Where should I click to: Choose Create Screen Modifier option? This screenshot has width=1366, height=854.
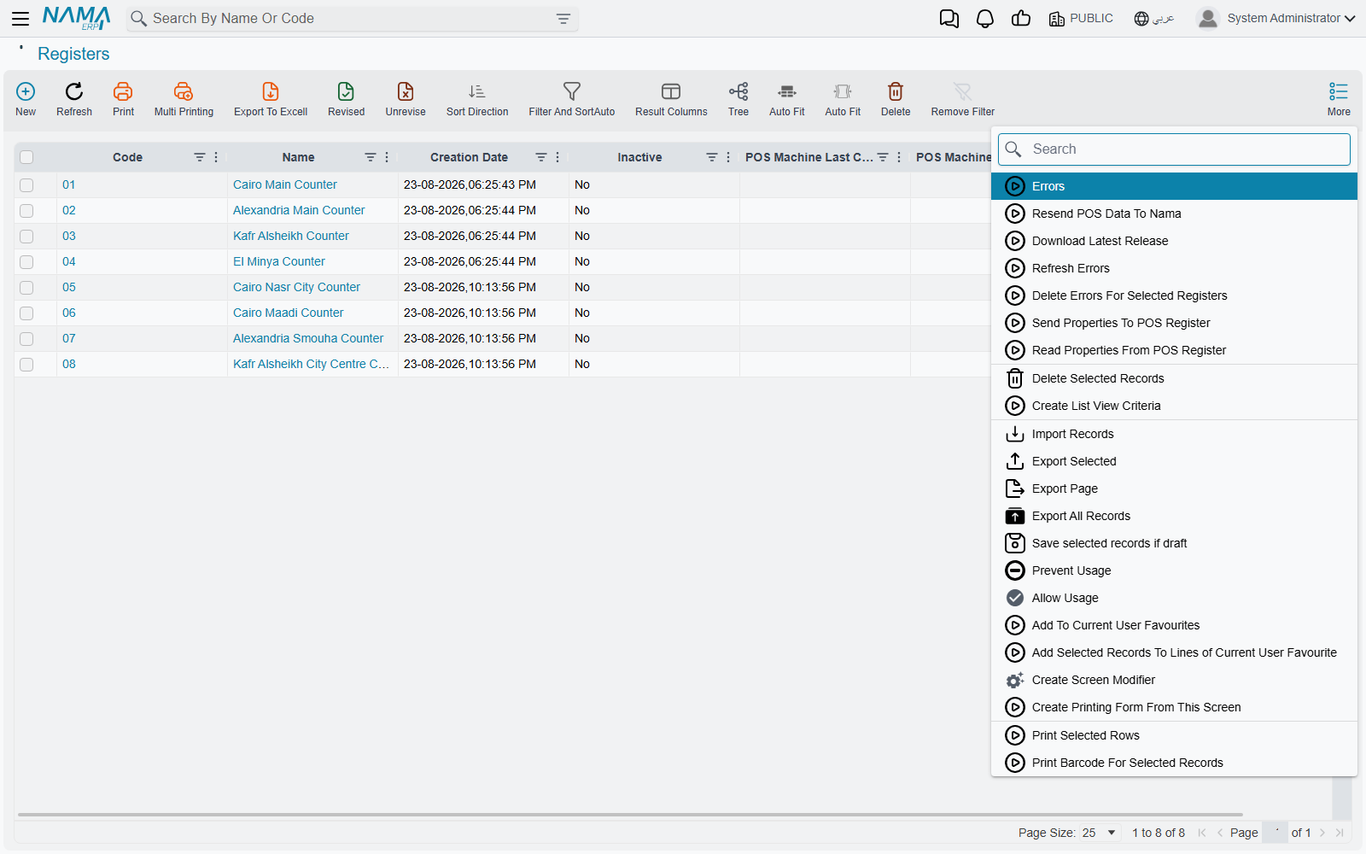[x=1174, y=680]
